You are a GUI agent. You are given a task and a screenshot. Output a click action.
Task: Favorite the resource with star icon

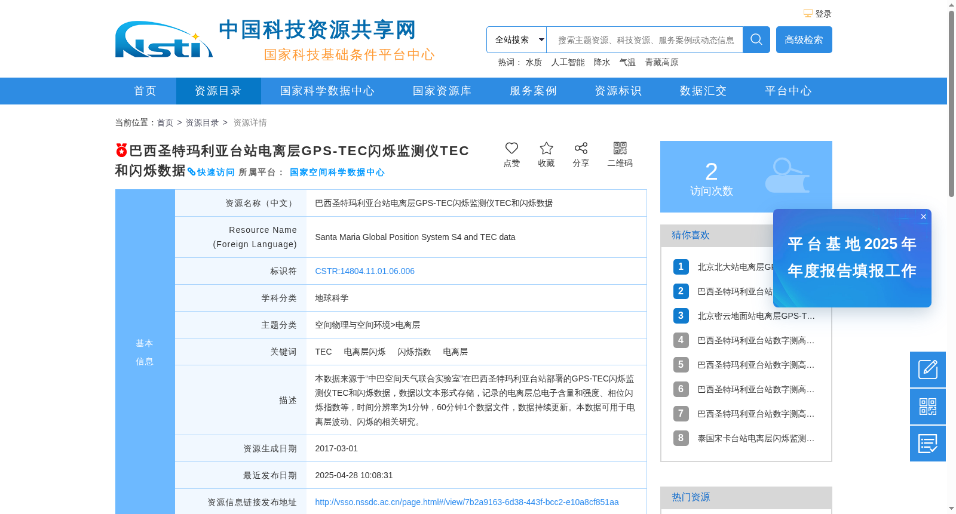pos(546,148)
